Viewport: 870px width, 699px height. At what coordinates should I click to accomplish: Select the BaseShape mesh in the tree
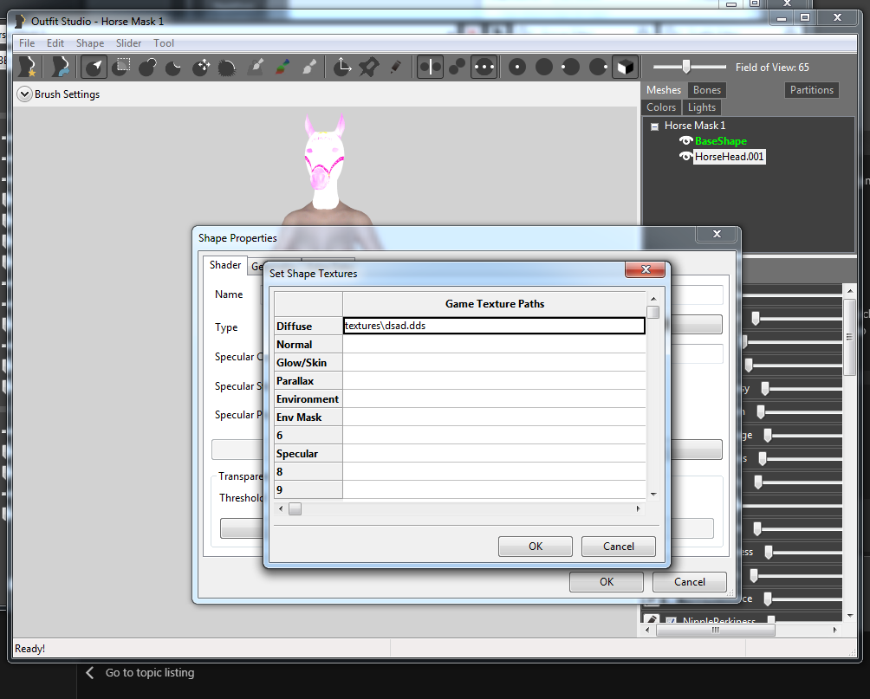(x=721, y=141)
